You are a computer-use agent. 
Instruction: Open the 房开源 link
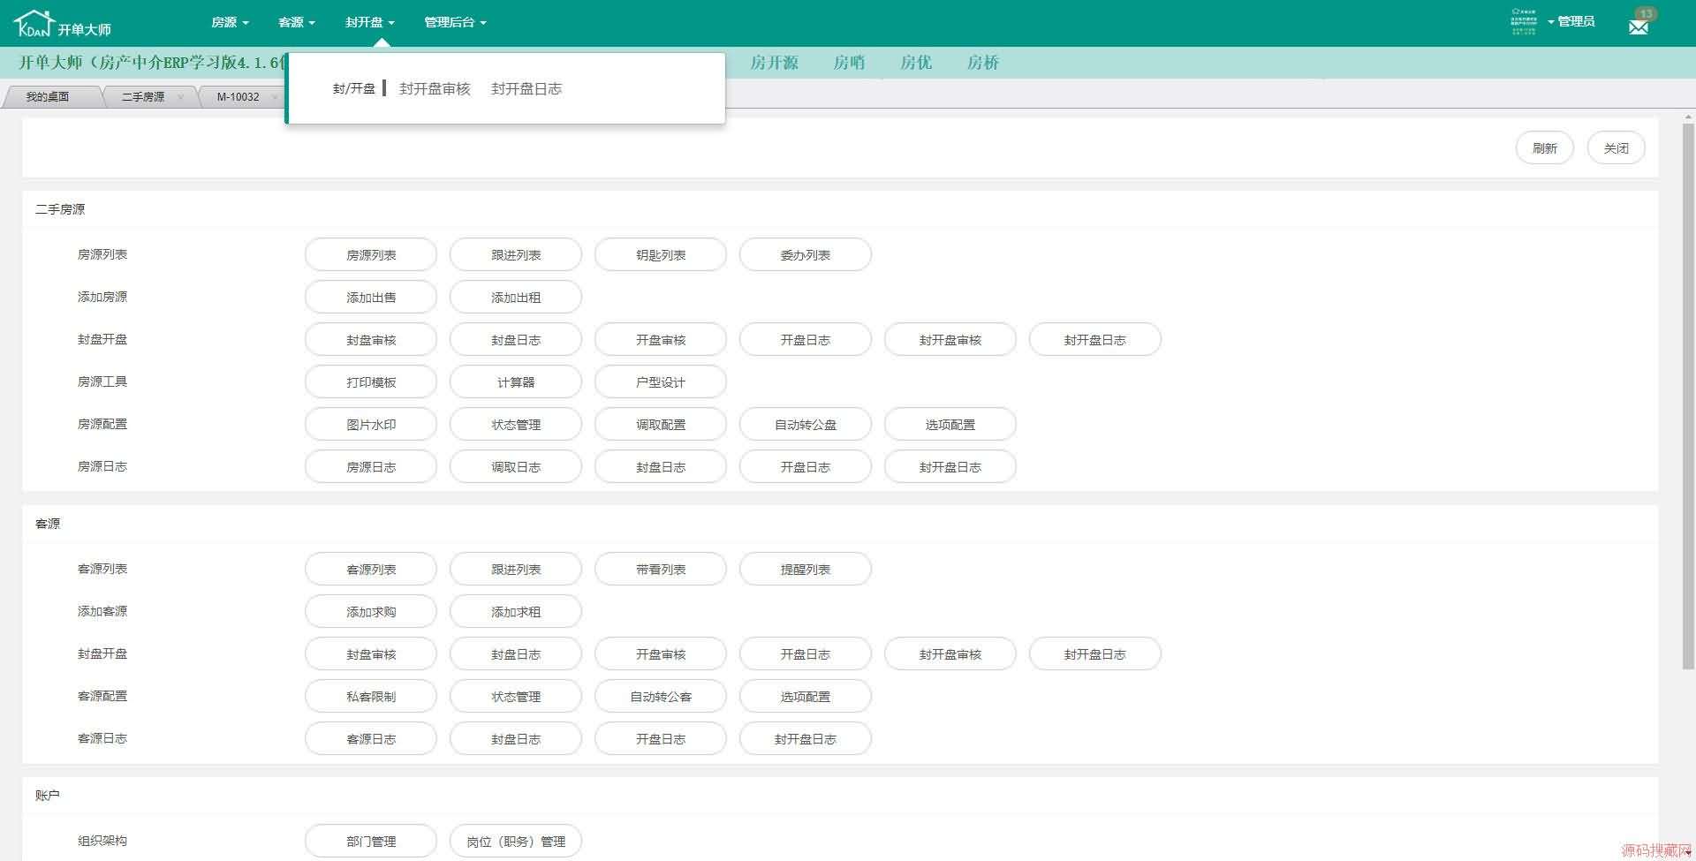[774, 63]
